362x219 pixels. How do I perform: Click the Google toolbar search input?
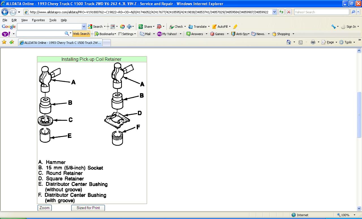pos(49,27)
